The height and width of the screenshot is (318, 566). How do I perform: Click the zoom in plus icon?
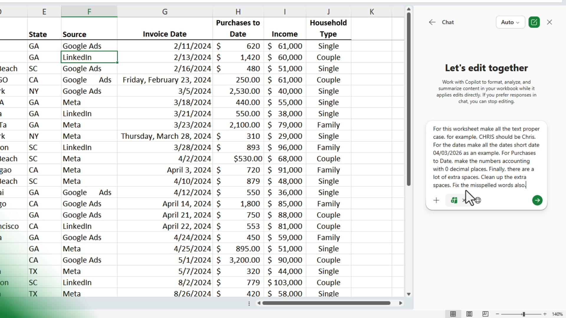(x=545, y=314)
